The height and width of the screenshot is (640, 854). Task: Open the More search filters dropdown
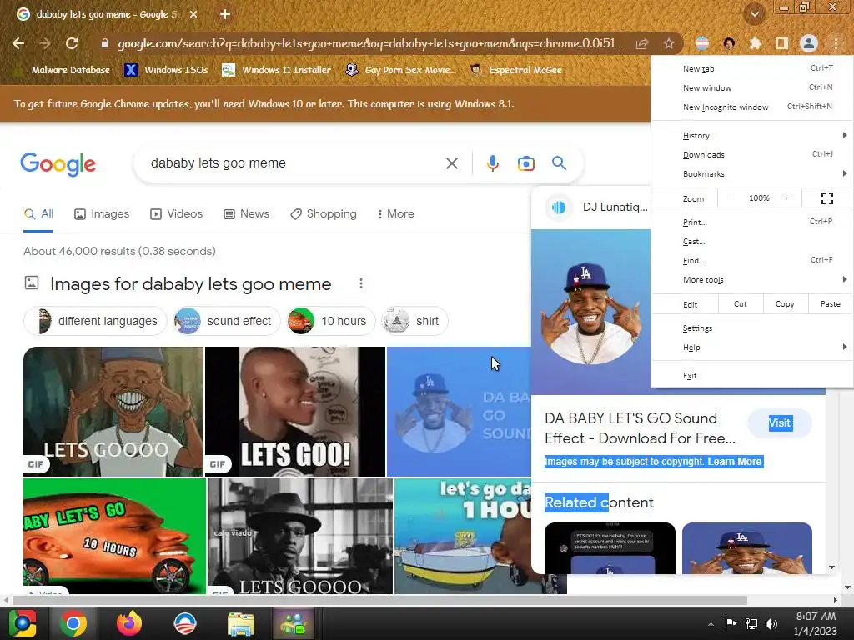click(x=395, y=214)
